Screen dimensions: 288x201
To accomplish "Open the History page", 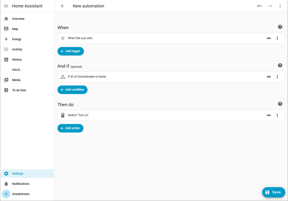I will coord(28,60).
